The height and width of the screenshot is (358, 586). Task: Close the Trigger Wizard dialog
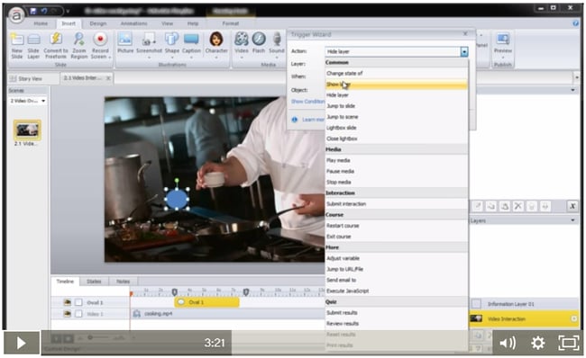[x=465, y=34]
